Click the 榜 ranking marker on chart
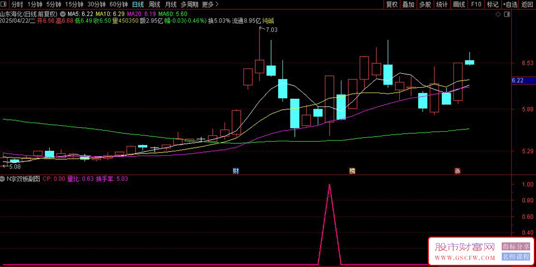This screenshot has width=536, height=267. (352, 171)
